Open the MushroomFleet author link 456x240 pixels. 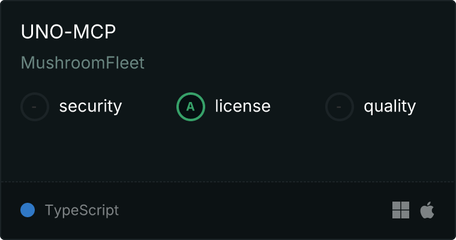pyautogui.click(x=83, y=63)
